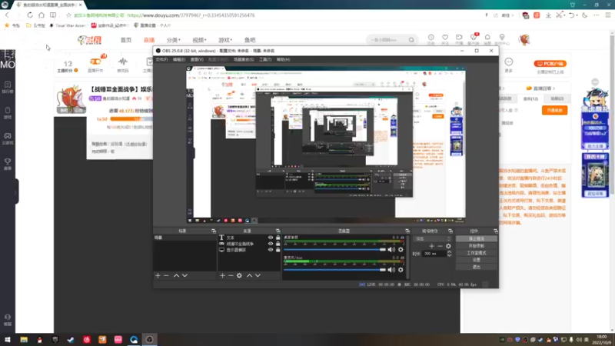The width and height of the screenshot is (615, 346).
Task: Open OBS 文件(F) menu
Action: tap(161, 60)
